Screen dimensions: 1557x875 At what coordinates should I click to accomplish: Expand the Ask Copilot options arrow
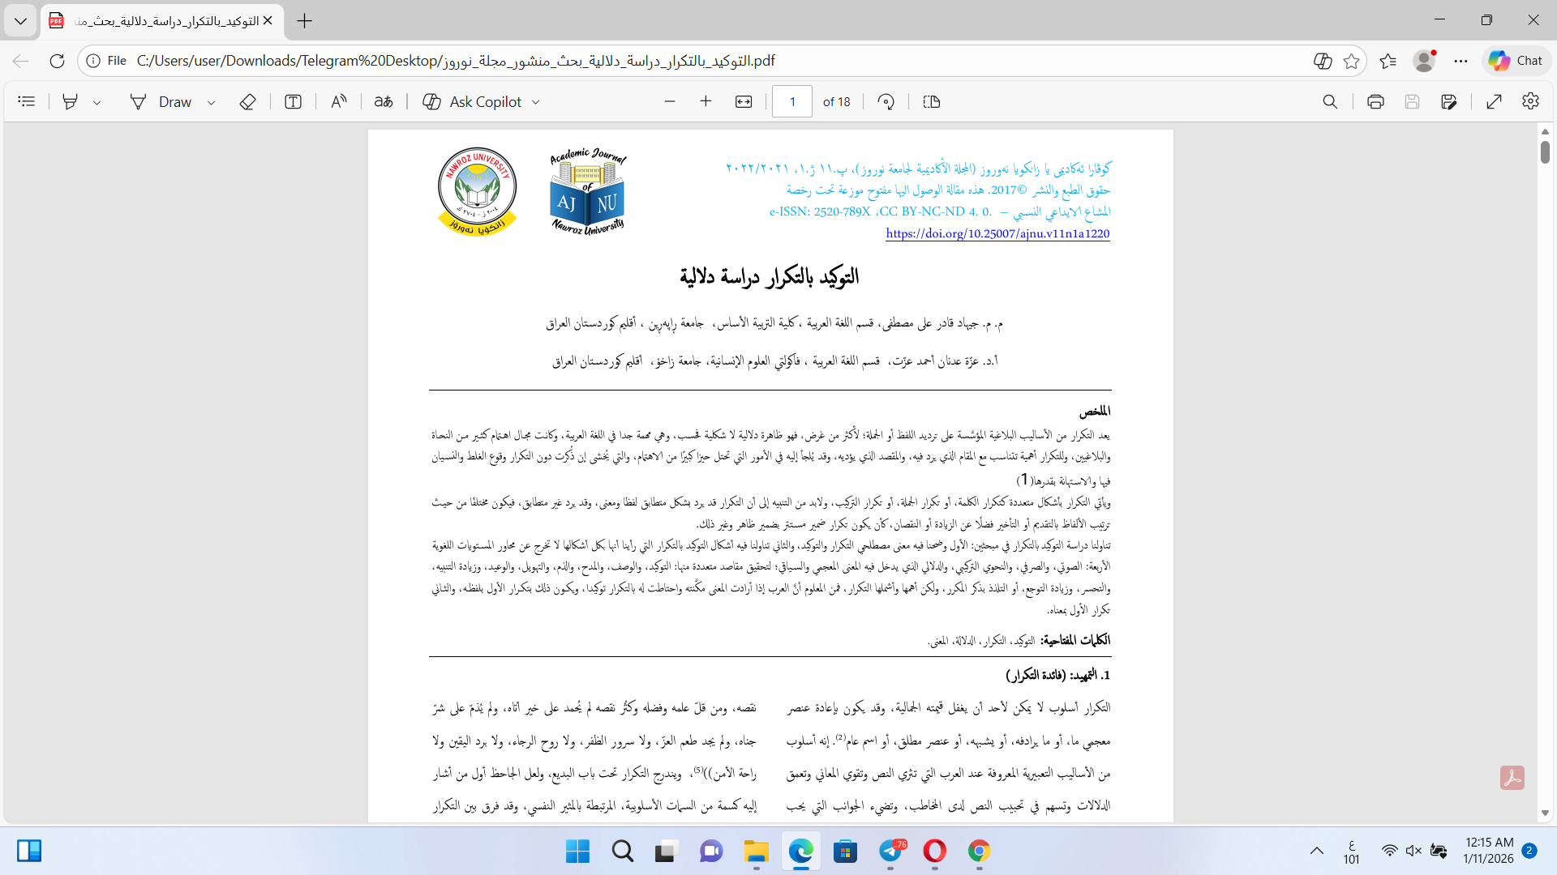[x=536, y=102]
